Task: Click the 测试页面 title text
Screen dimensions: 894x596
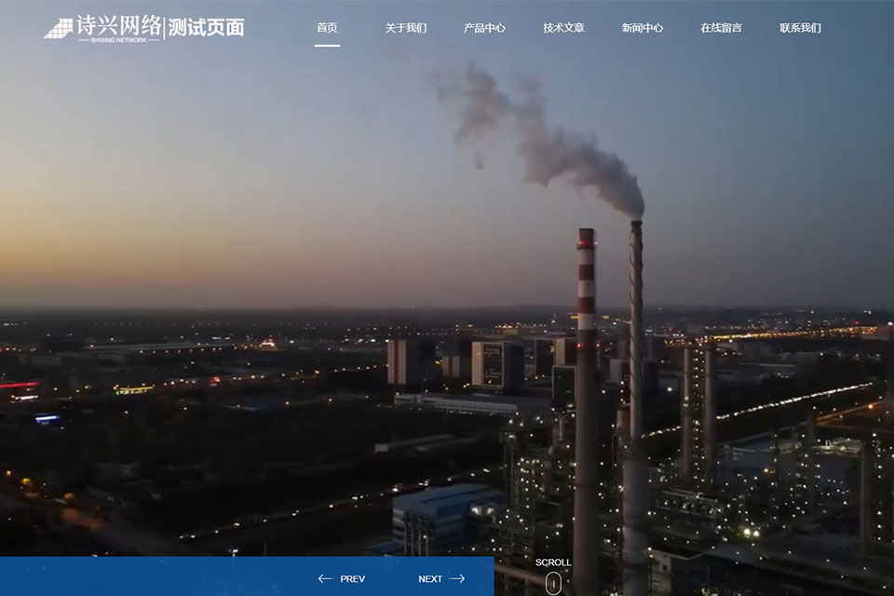Action: (x=207, y=28)
